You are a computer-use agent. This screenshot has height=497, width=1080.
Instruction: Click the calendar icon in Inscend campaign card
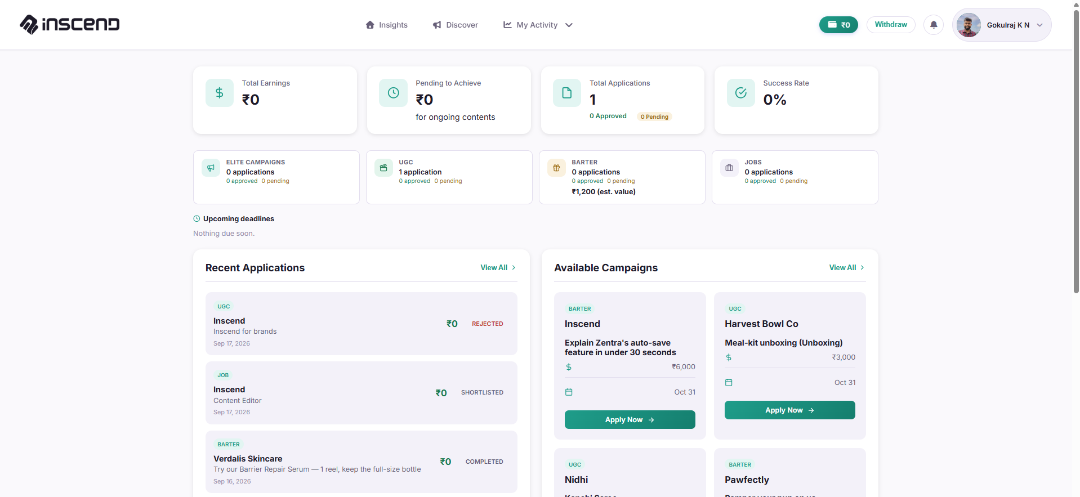tap(569, 392)
